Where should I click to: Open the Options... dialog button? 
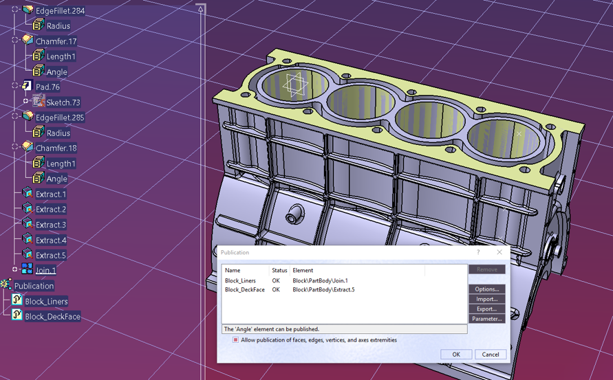click(486, 289)
